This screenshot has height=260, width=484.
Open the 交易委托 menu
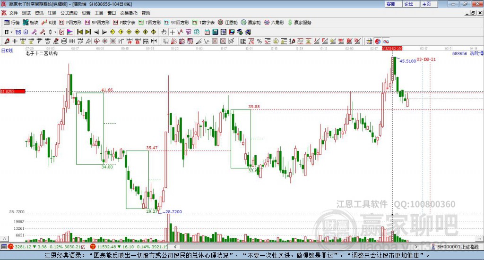point(129,13)
